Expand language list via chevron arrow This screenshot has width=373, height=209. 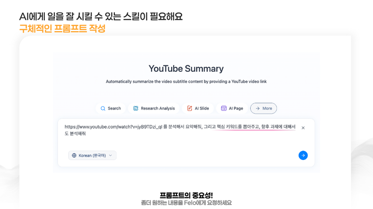coord(110,156)
